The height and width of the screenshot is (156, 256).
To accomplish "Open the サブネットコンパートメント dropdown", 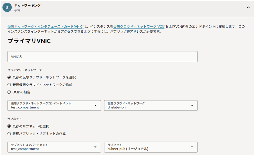I will coord(51,147).
